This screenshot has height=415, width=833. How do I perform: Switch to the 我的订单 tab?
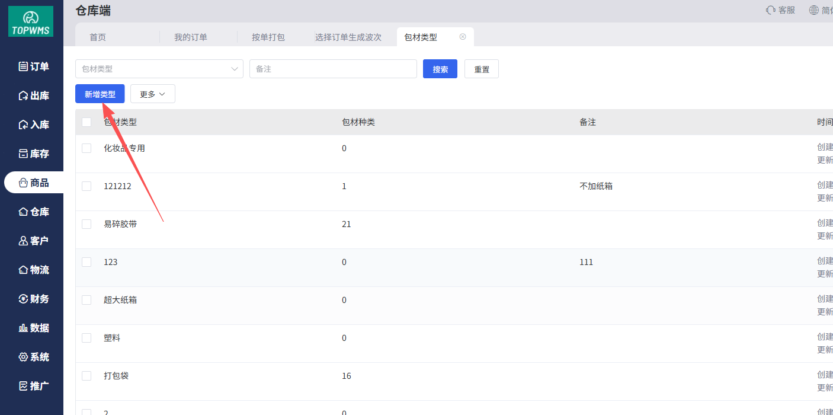click(190, 37)
